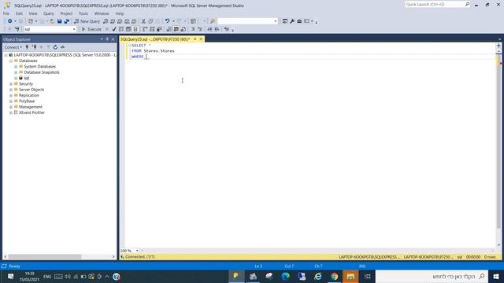
Task: Toggle Results to Grid option
Action: [x=176, y=29]
